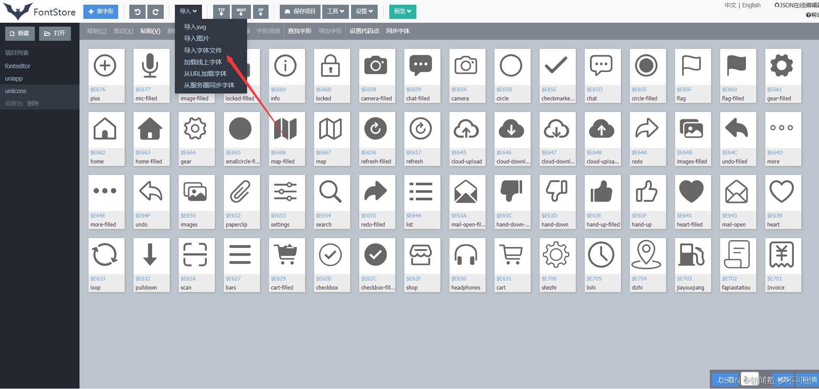The width and height of the screenshot is (819, 389).
Task: Open the 工具 dropdown
Action: [x=336, y=12]
